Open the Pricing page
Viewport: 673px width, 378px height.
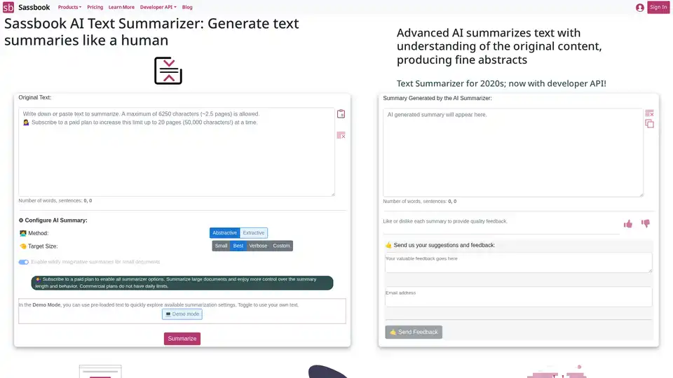95,7
